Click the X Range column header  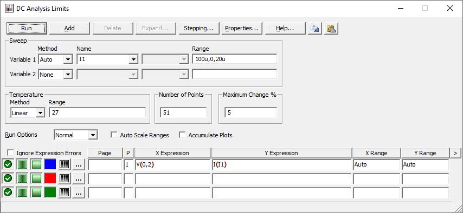376,153
